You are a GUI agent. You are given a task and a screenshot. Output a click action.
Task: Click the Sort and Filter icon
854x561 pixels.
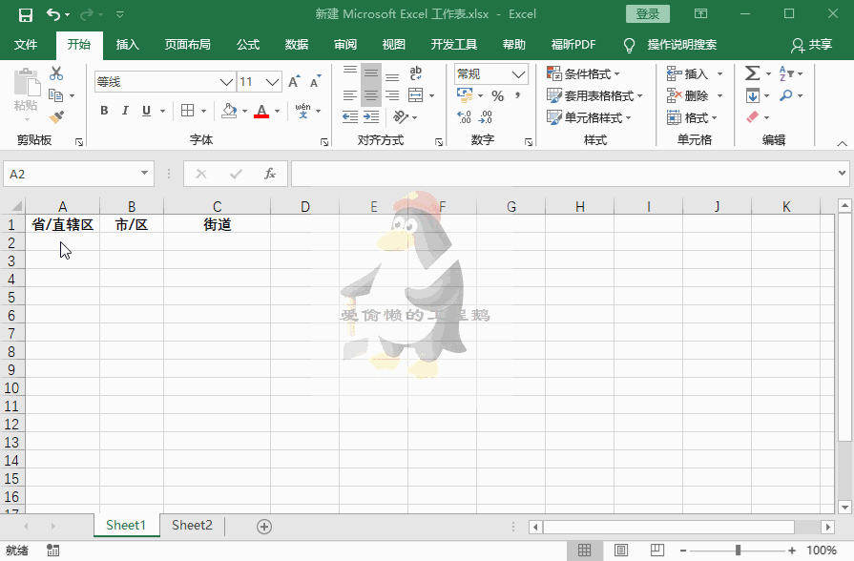pos(786,73)
